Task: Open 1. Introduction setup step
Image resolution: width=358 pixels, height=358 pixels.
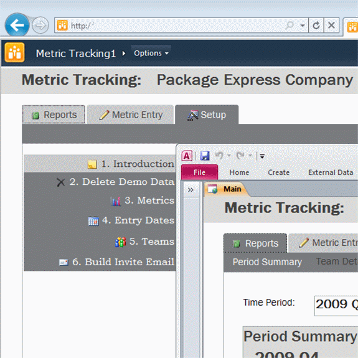Action: [100, 164]
